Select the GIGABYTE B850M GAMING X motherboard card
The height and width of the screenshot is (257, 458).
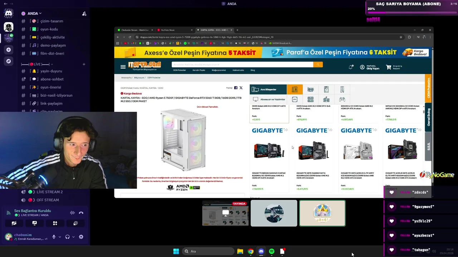(x=269, y=160)
